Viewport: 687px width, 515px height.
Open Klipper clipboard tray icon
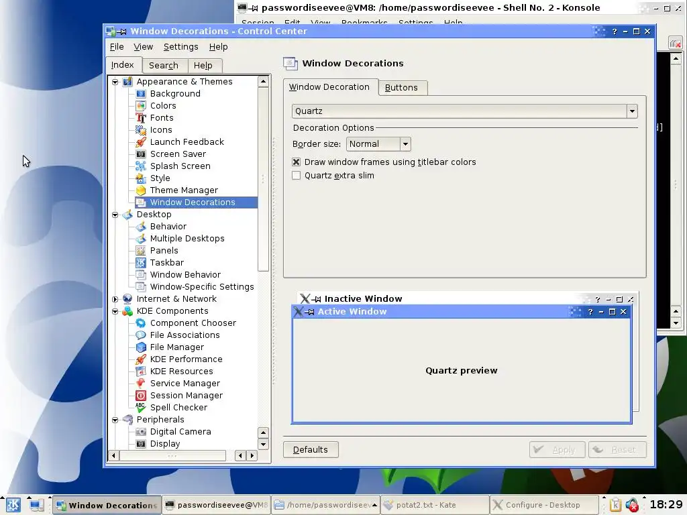615,505
